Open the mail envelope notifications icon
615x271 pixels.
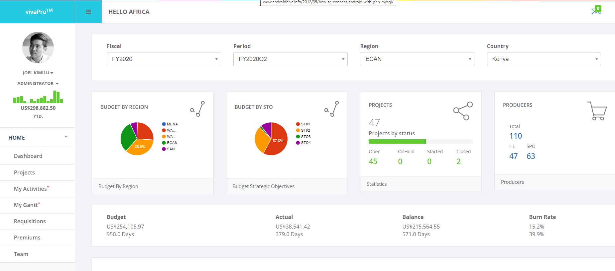pos(596,11)
